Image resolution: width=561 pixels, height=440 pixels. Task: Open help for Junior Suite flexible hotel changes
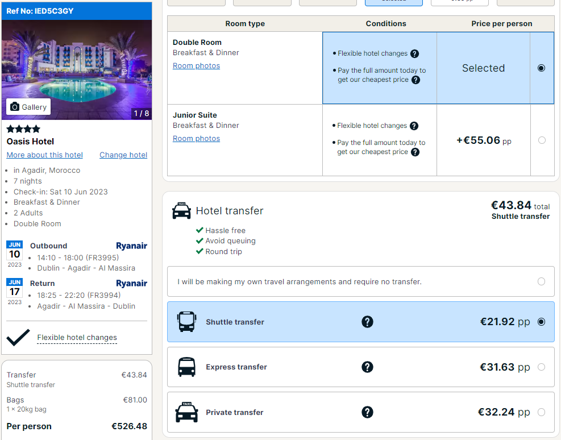click(x=414, y=126)
